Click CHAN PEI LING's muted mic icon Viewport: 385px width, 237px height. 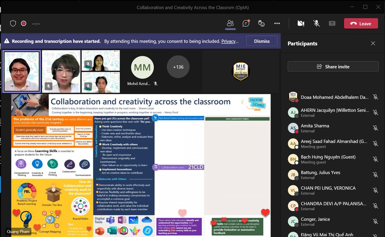point(375,190)
